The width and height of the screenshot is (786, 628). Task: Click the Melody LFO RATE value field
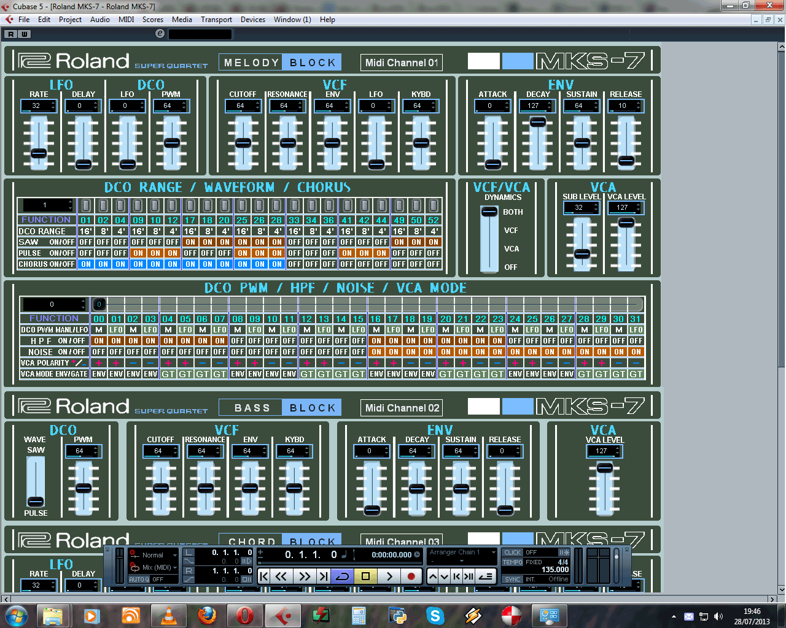click(x=36, y=106)
